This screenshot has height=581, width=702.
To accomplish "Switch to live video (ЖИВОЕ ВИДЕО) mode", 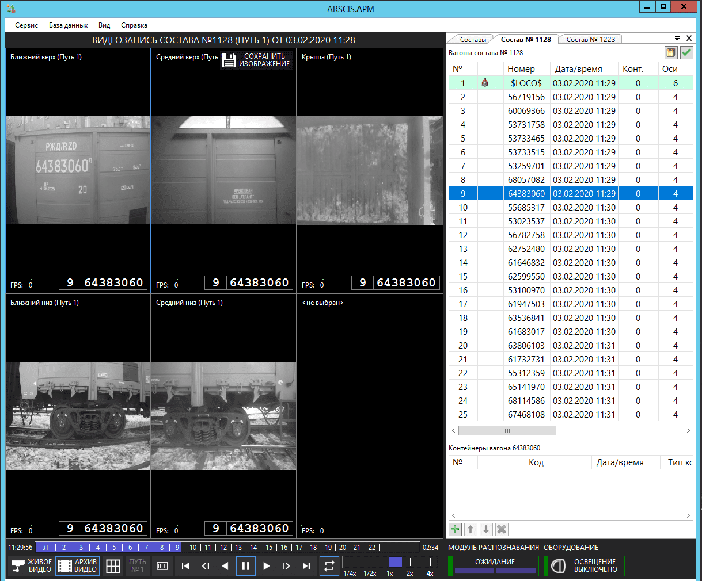I will 32,566.
